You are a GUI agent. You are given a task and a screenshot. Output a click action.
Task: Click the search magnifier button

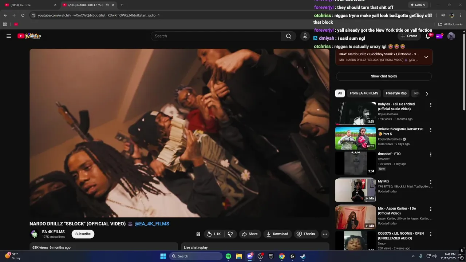[288, 36]
